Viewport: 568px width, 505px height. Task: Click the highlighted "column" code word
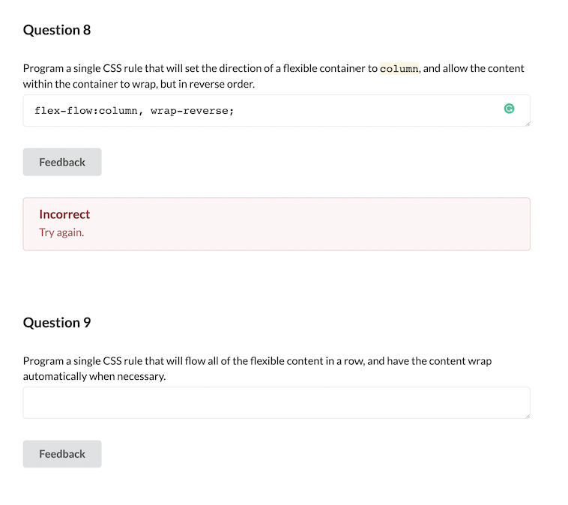pyautogui.click(x=399, y=69)
